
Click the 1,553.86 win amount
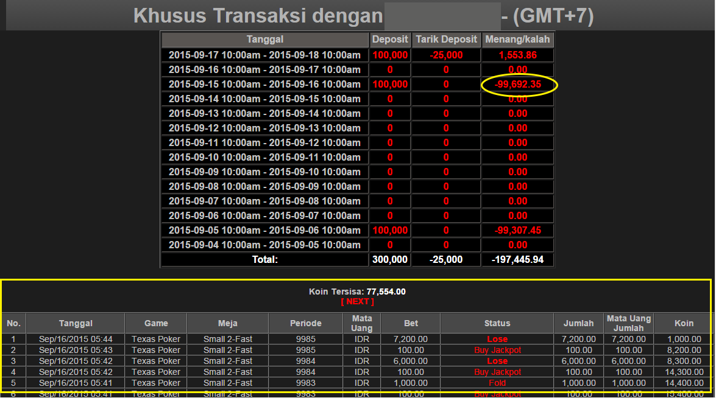518,55
